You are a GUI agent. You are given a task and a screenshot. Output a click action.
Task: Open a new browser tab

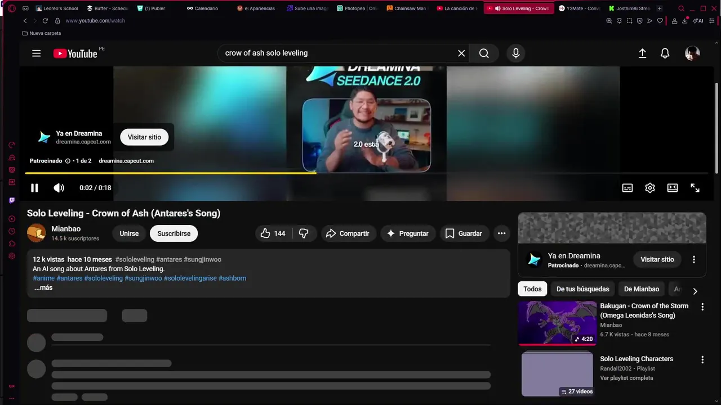coord(660,8)
